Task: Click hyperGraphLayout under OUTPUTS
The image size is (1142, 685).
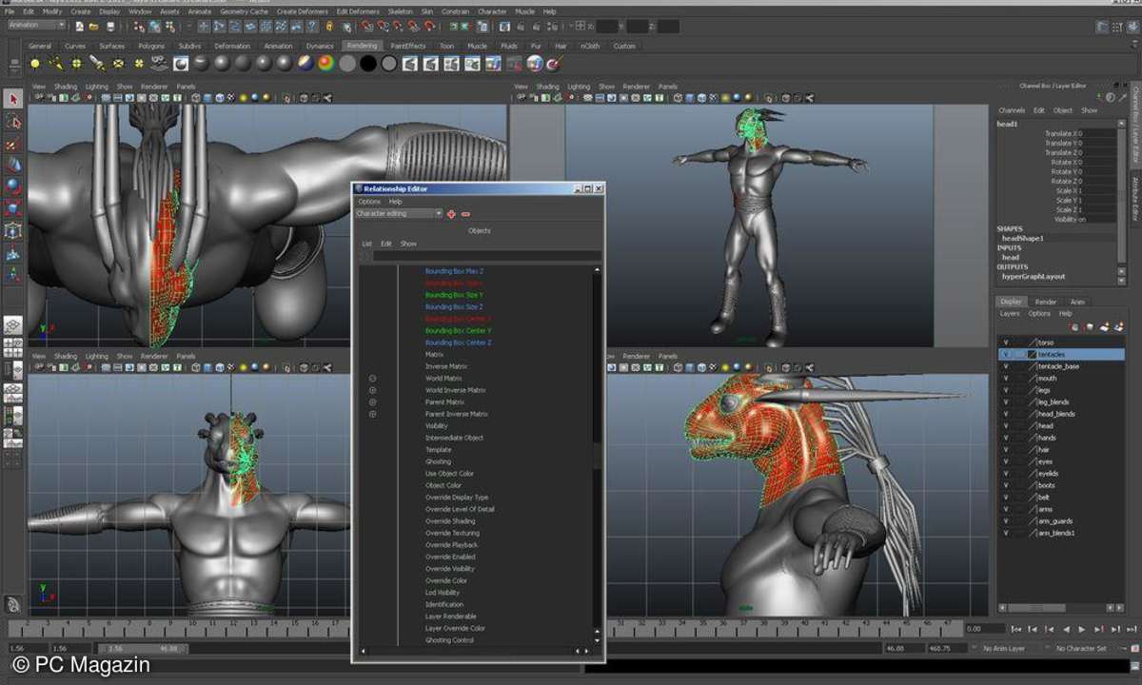Action: pos(1034,276)
